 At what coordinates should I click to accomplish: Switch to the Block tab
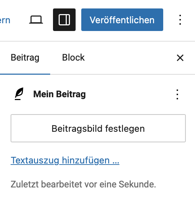73,58
